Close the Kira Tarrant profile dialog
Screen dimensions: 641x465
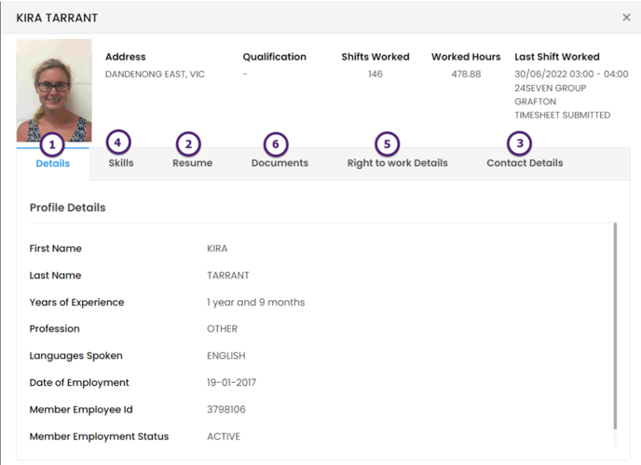626,17
